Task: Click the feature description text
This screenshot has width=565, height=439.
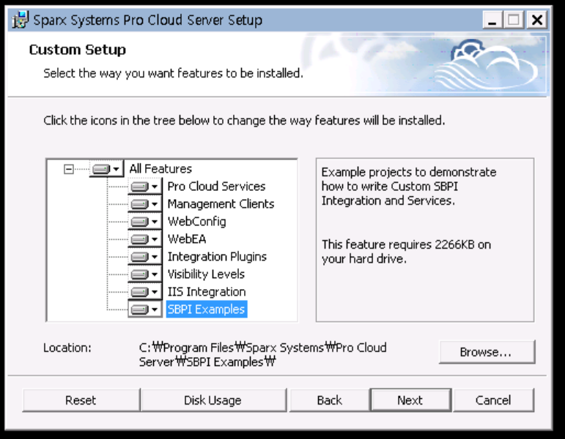Action: coord(409,187)
